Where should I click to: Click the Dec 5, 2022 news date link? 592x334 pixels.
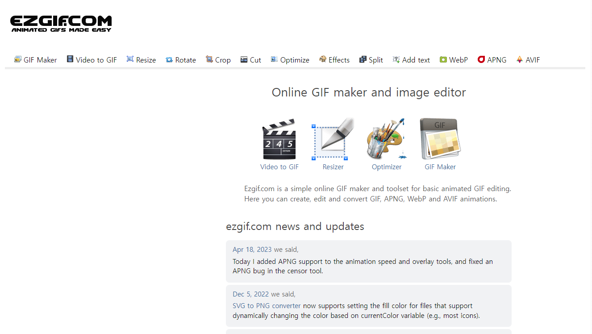[x=251, y=294]
